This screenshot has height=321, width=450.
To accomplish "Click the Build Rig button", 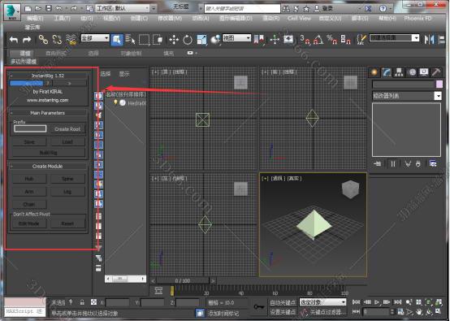I will pos(48,153).
